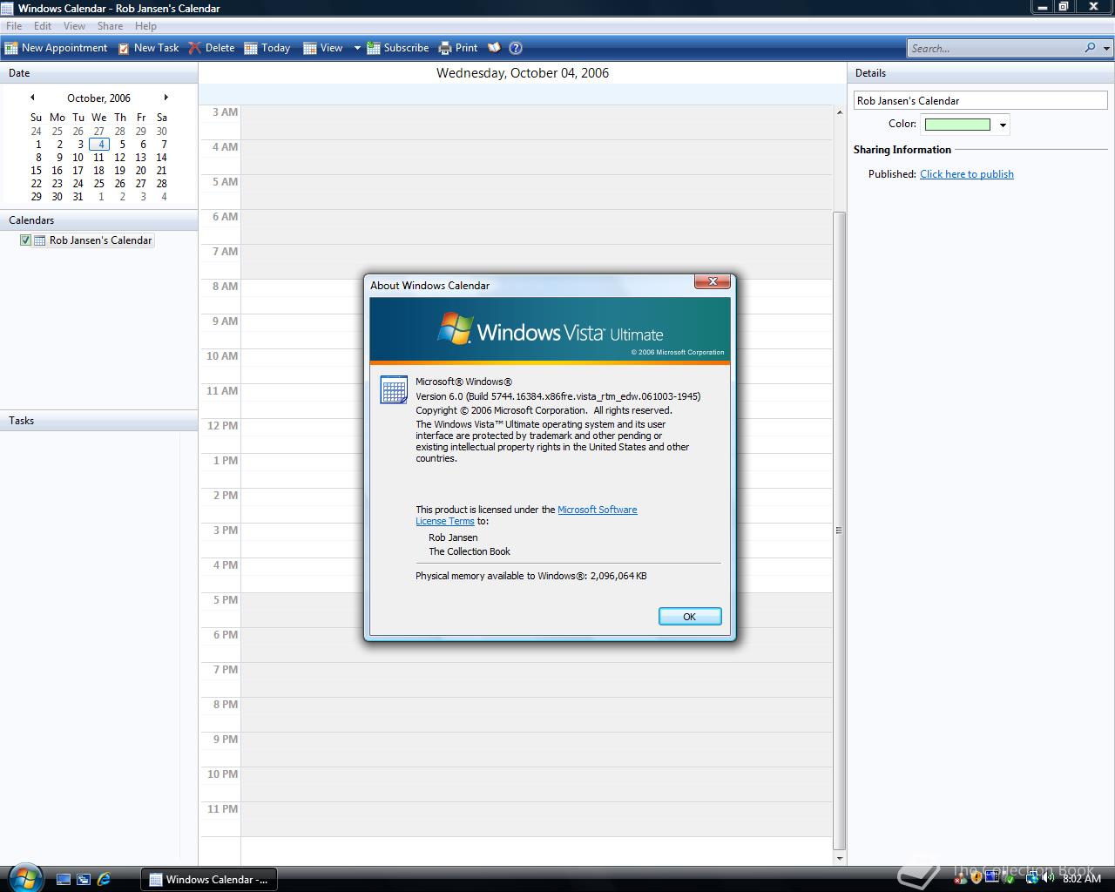Click the Subscribe toolbar button
Viewport: 1115px width, 892px height.
[x=398, y=48]
